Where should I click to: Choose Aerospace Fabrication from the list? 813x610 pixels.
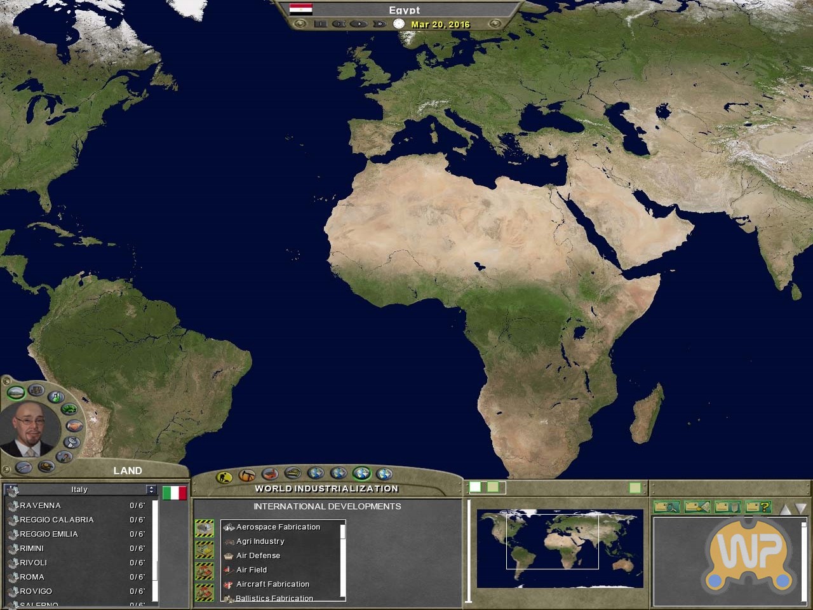pyautogui.click(x=278, y=527)
